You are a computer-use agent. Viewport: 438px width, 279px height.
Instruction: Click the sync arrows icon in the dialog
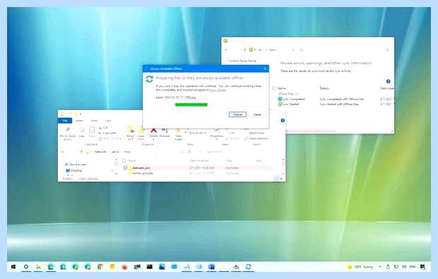point(150,79)
